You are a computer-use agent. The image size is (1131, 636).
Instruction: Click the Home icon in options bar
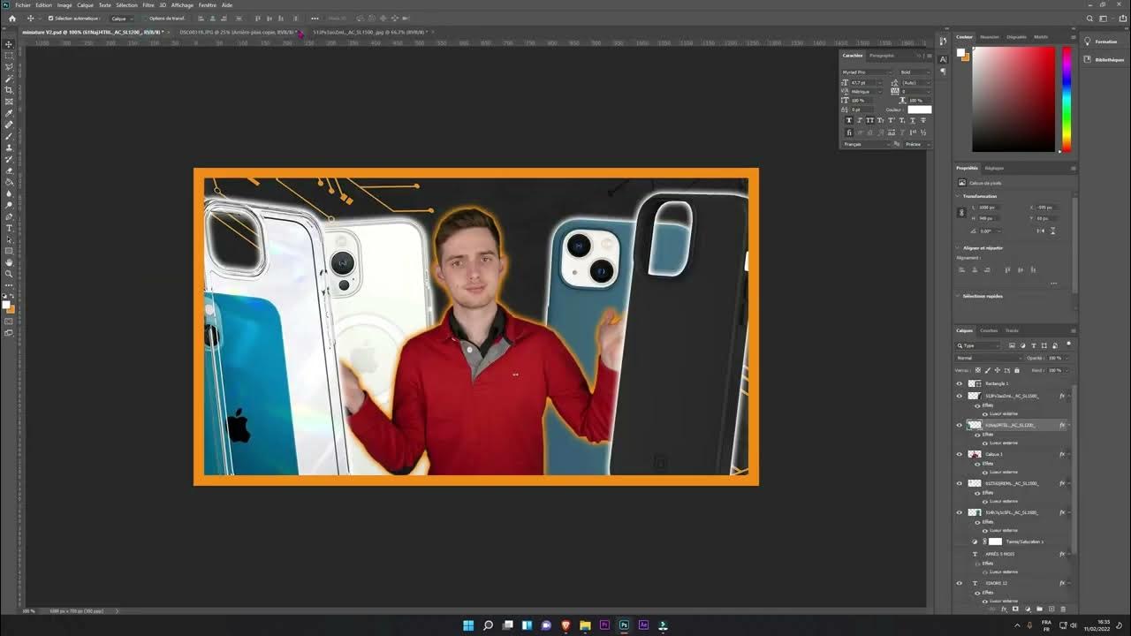point(12,18)
